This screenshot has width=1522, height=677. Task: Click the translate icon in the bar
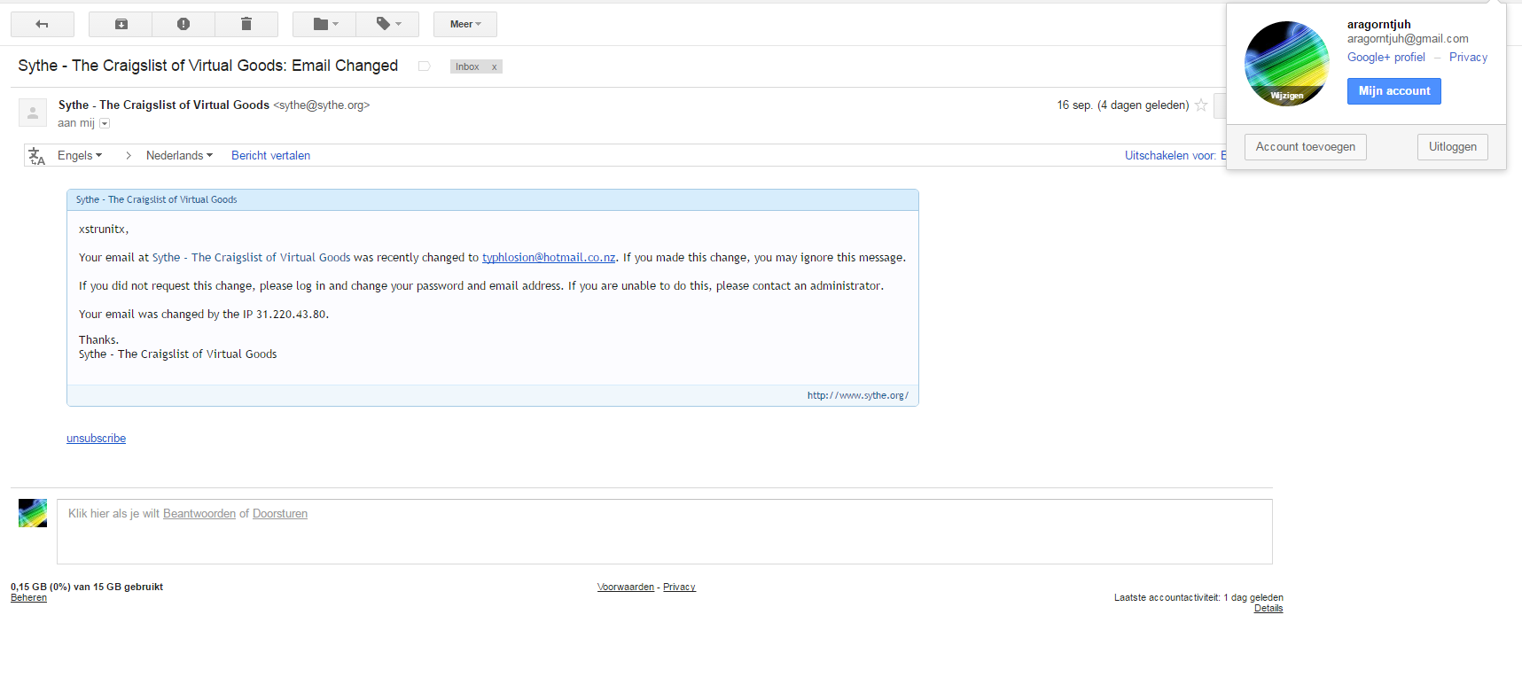point(36,156)
